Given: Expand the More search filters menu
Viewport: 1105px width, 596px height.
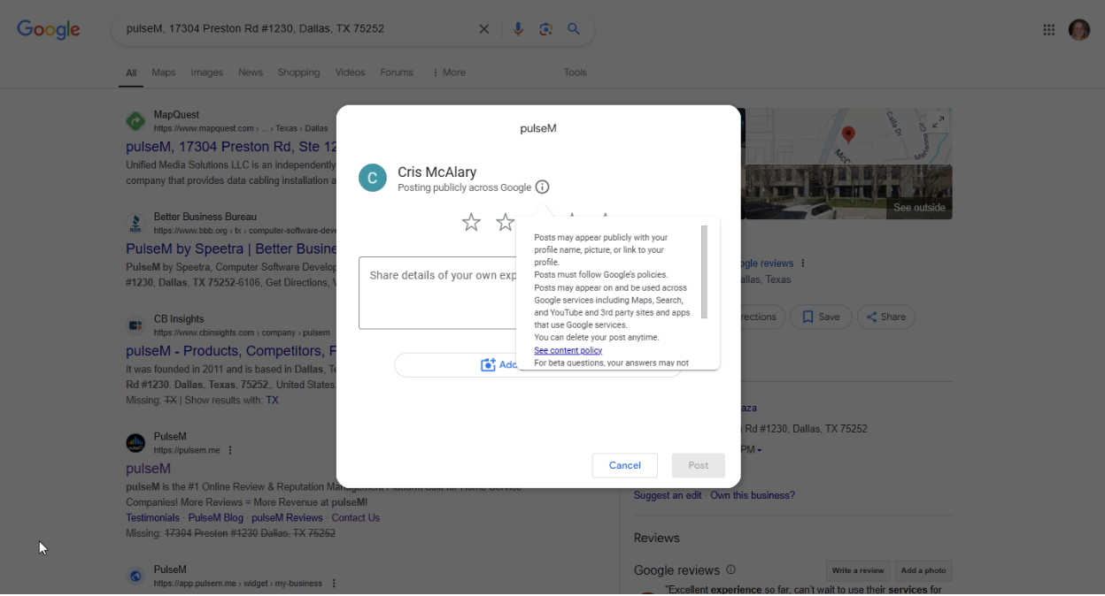Looking at the screenshot, I should (449, 73).
